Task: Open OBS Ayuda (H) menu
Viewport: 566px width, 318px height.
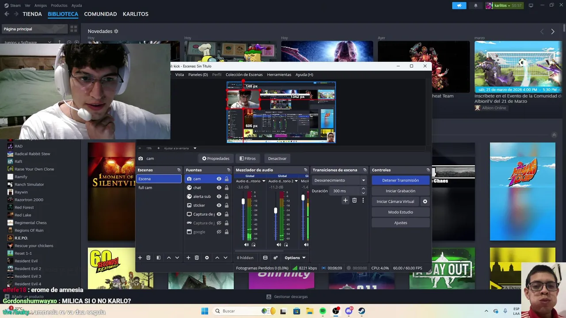Action: pyautogui.click(x=304, y=75)
